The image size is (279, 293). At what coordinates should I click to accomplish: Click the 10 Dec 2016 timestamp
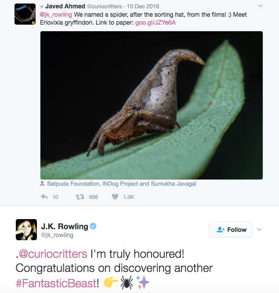coord(143,6)
